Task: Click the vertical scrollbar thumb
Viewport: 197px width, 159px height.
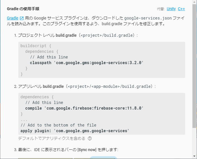Action: (194, 65)
